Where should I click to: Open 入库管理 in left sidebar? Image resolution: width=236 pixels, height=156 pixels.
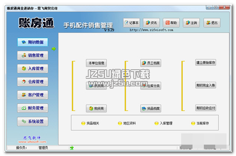coord(33,69)
